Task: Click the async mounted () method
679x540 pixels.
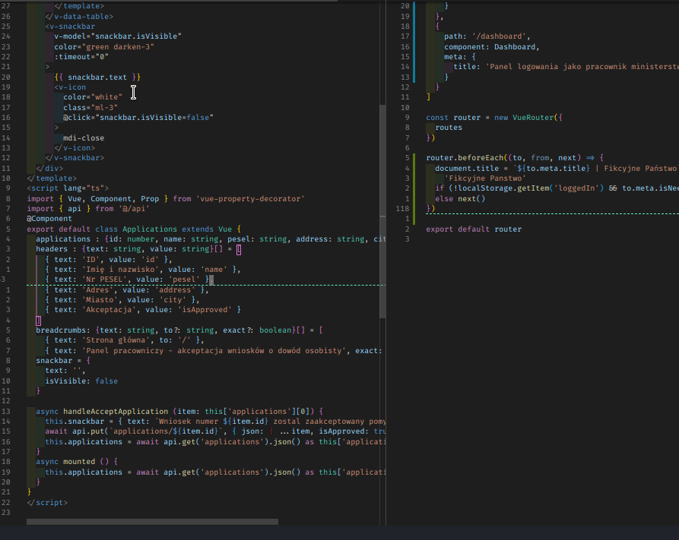Action: [x=77, y=461]
